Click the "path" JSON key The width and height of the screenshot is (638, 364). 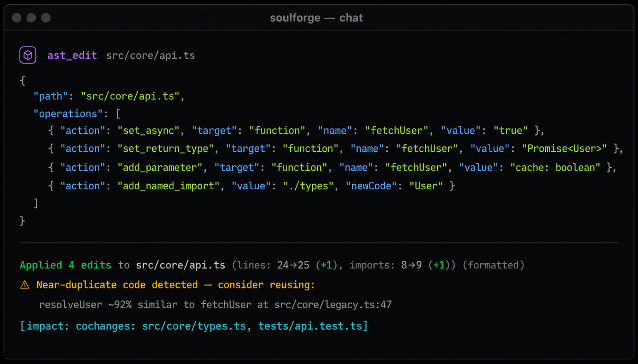tap(50, 96)
